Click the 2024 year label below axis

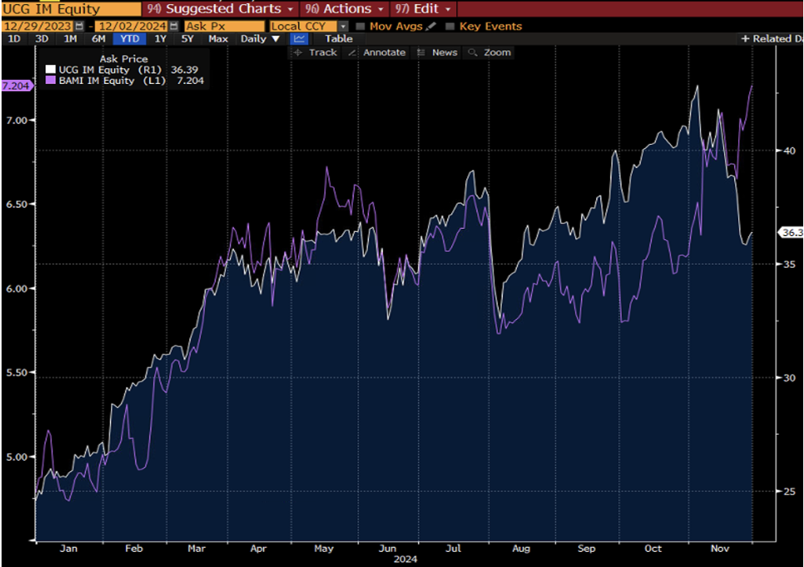pos(405,559)
